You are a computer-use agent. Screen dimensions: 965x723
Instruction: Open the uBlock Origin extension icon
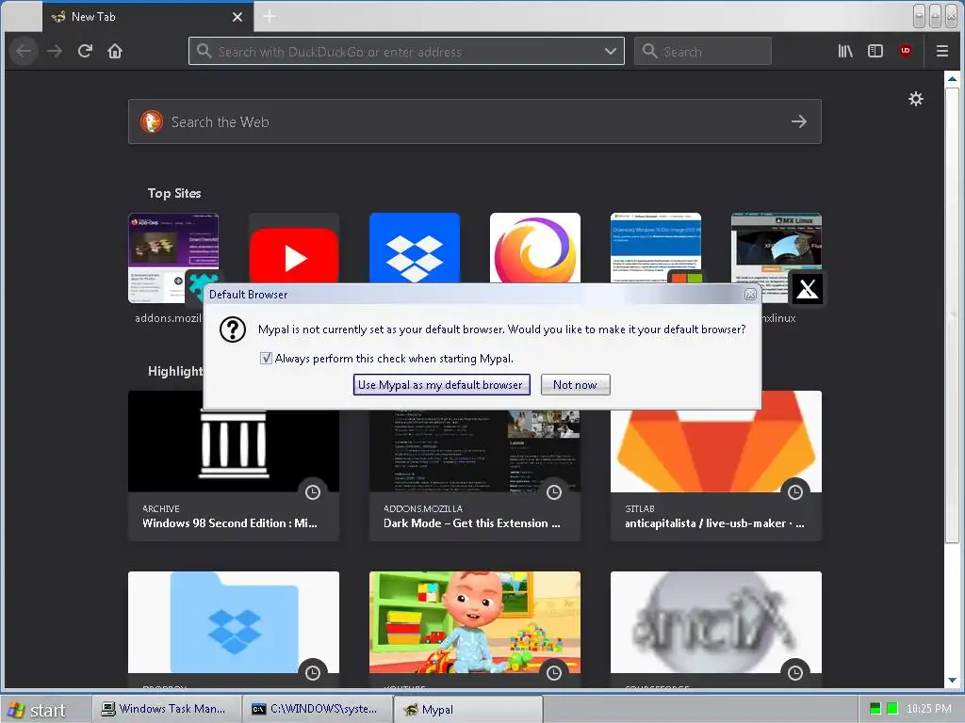[906, 51]
